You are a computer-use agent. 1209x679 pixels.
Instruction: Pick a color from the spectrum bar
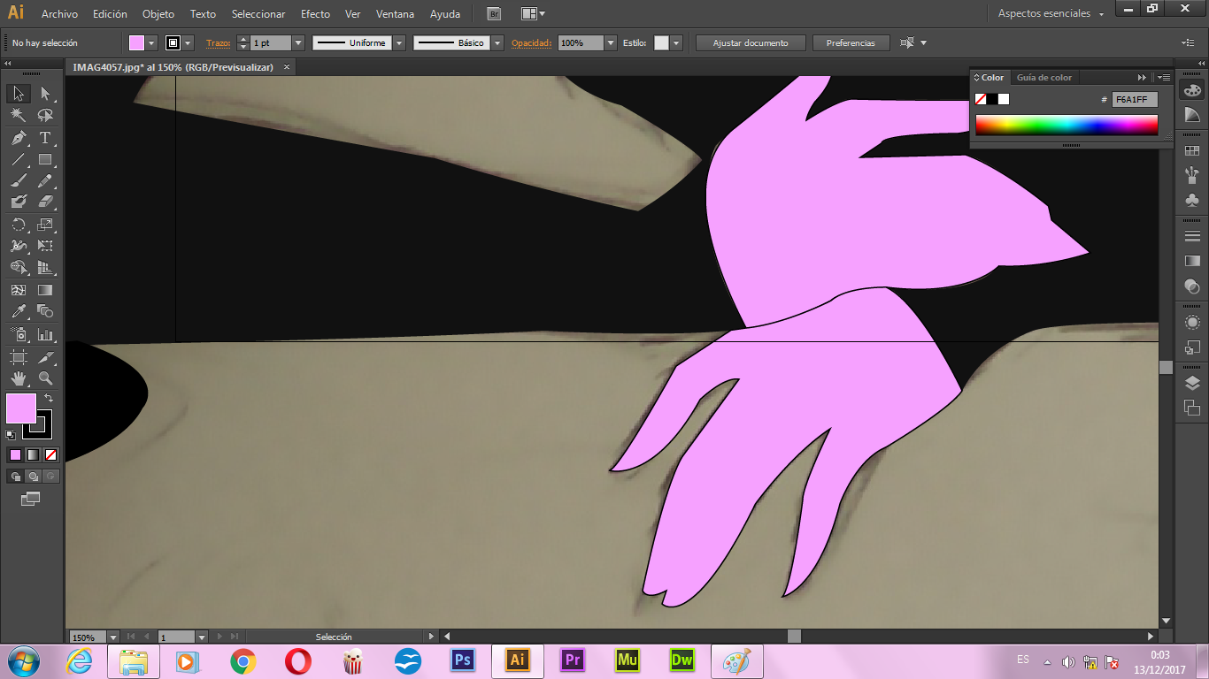coord(1067,126)
